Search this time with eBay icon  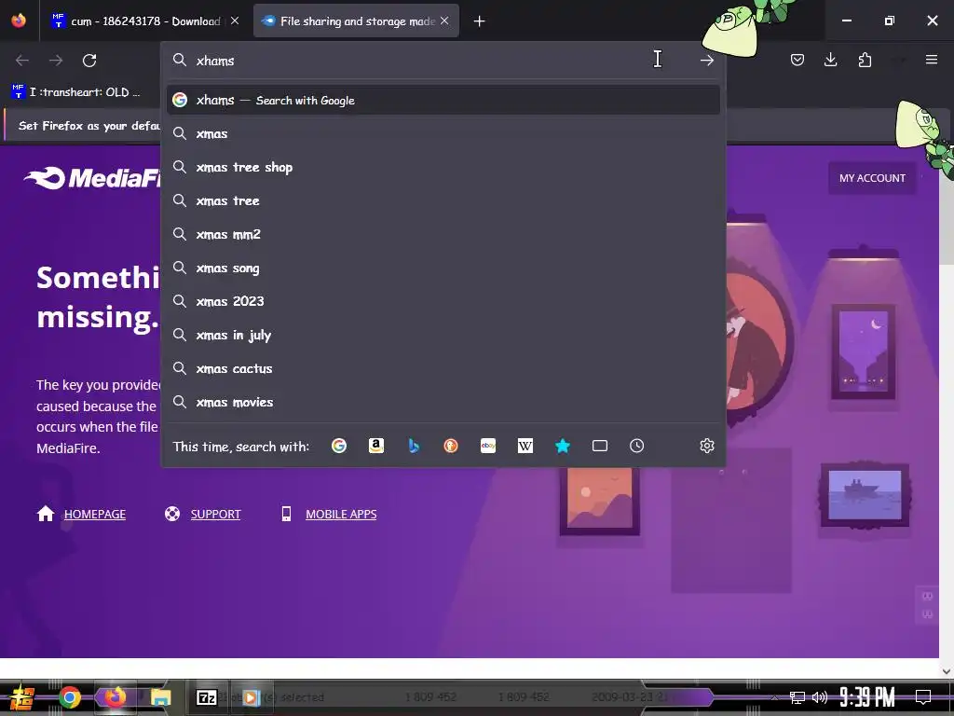click(488, 446)
